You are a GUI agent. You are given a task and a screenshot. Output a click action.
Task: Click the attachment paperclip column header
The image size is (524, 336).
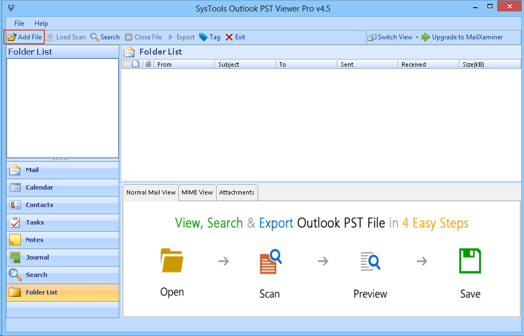coord(148,64)
